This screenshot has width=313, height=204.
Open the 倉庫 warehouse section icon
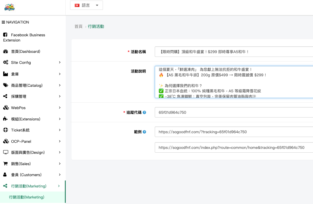[x=6, y=74]
